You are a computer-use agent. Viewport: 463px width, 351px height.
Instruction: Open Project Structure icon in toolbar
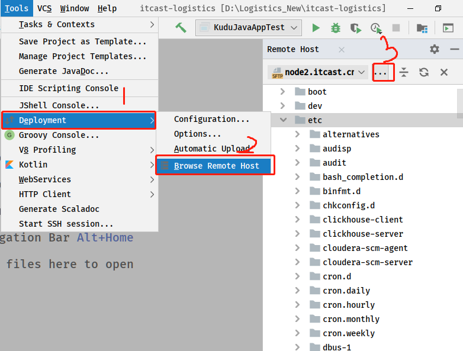point(422,28)
